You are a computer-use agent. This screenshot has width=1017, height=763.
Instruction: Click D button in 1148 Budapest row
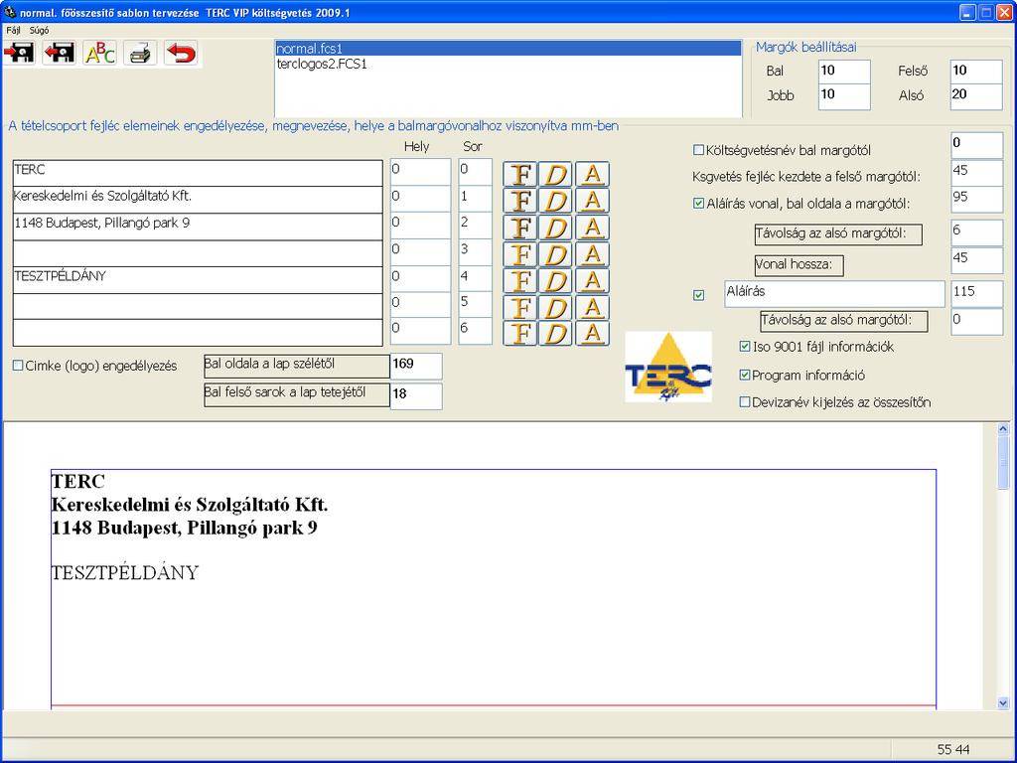[x=556, y=228]
